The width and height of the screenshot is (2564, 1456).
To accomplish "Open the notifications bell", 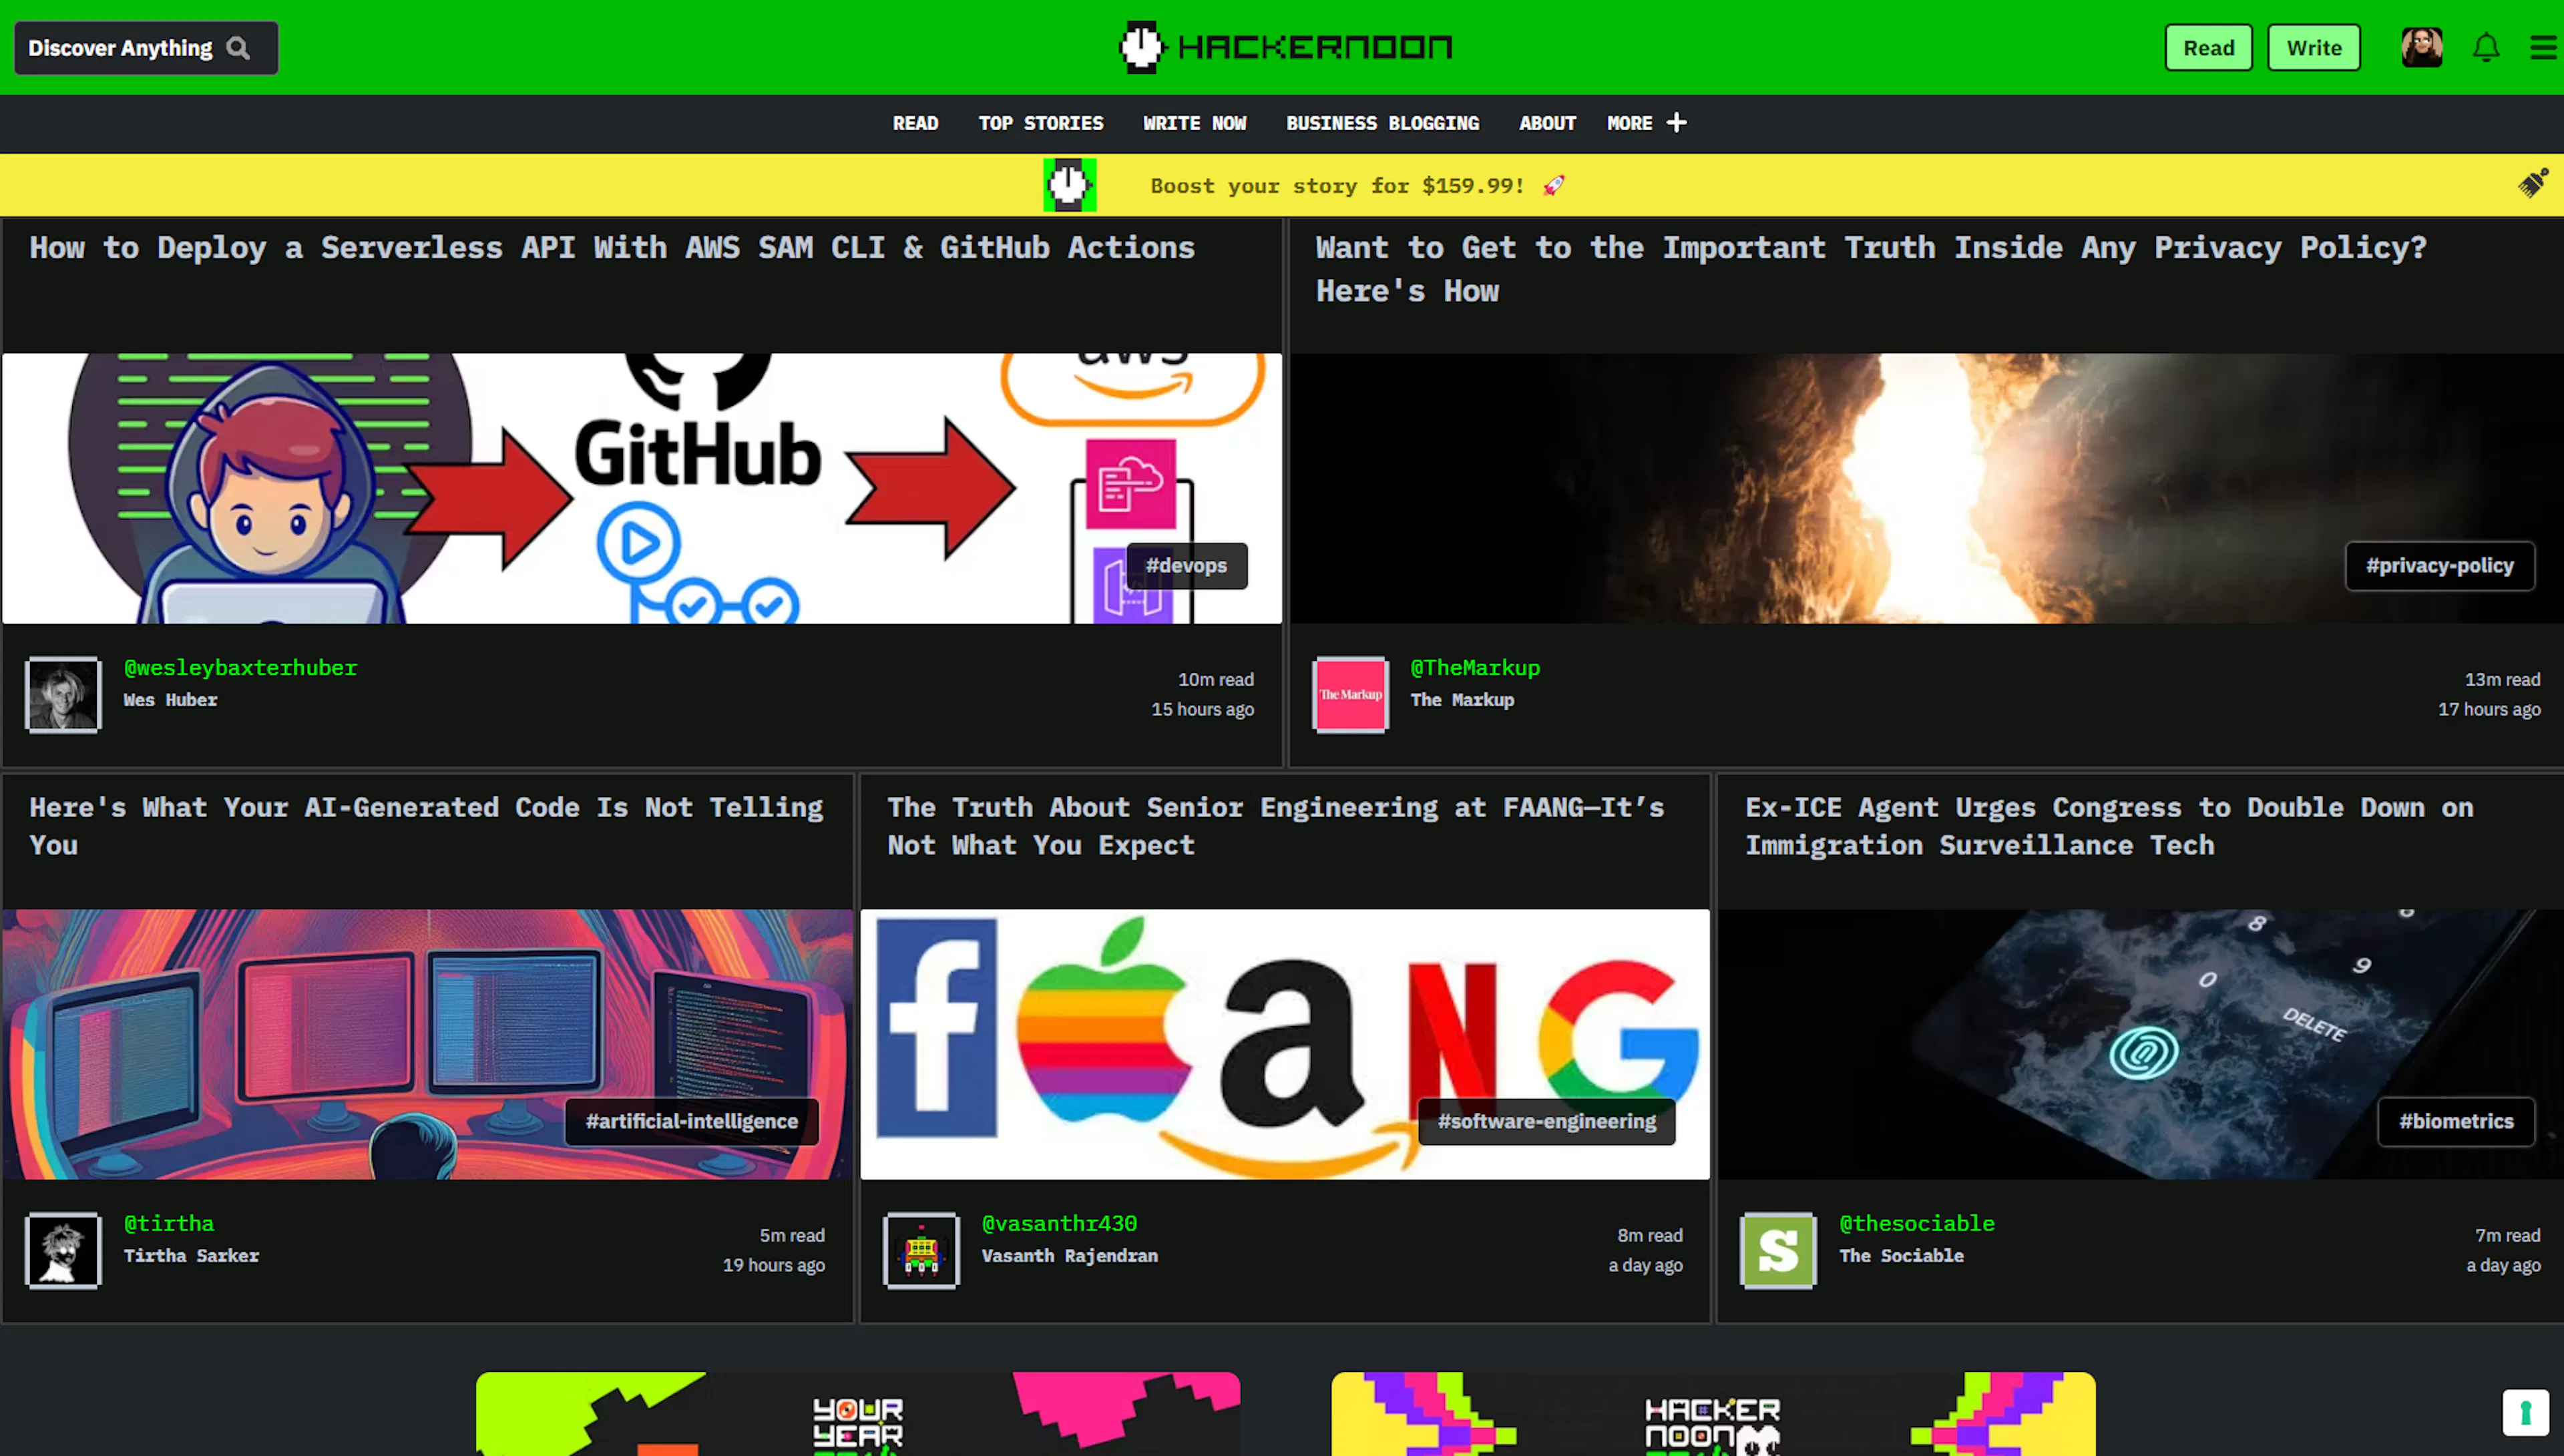I will [2486, 47].
